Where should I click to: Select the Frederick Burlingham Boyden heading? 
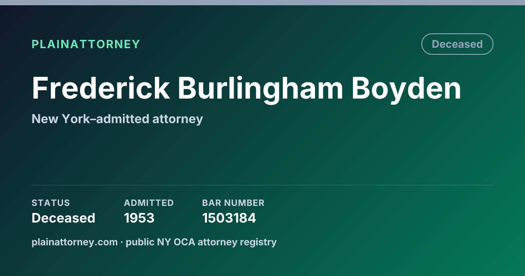(x=246, y=89)
